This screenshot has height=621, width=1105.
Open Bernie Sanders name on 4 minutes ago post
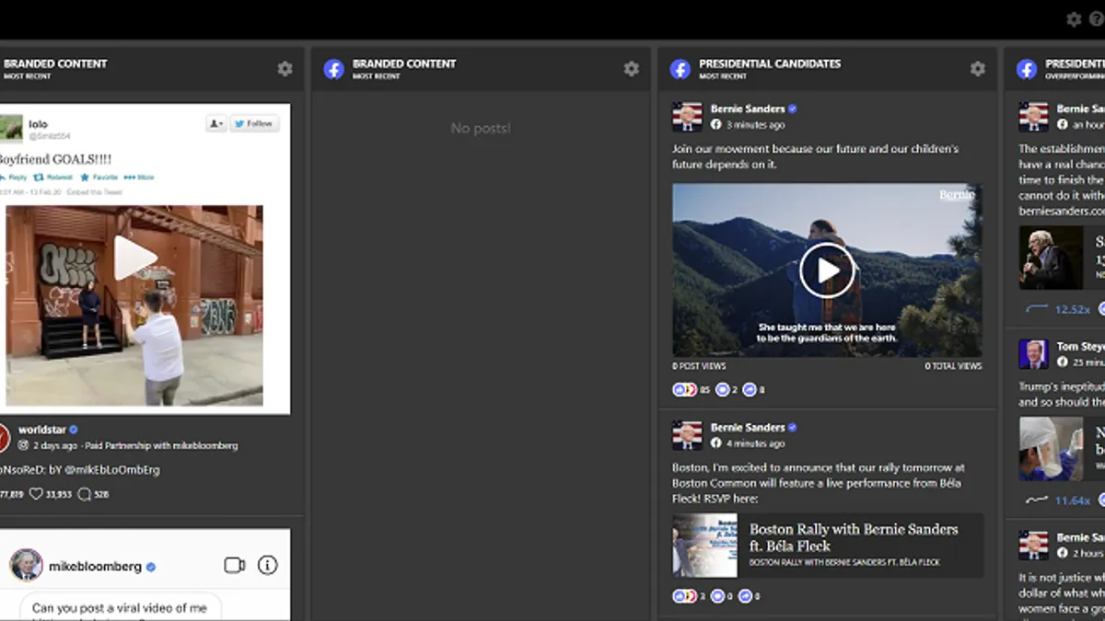748,428
